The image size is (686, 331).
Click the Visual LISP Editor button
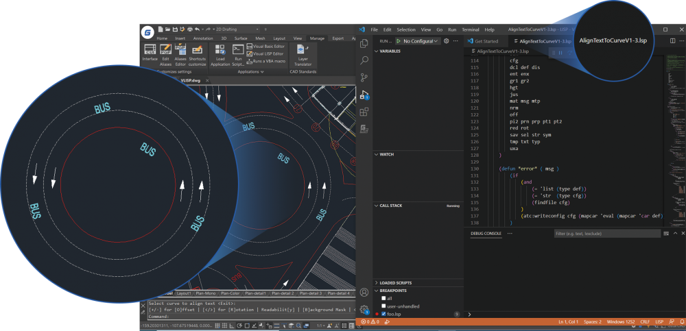tap(265, 53)
